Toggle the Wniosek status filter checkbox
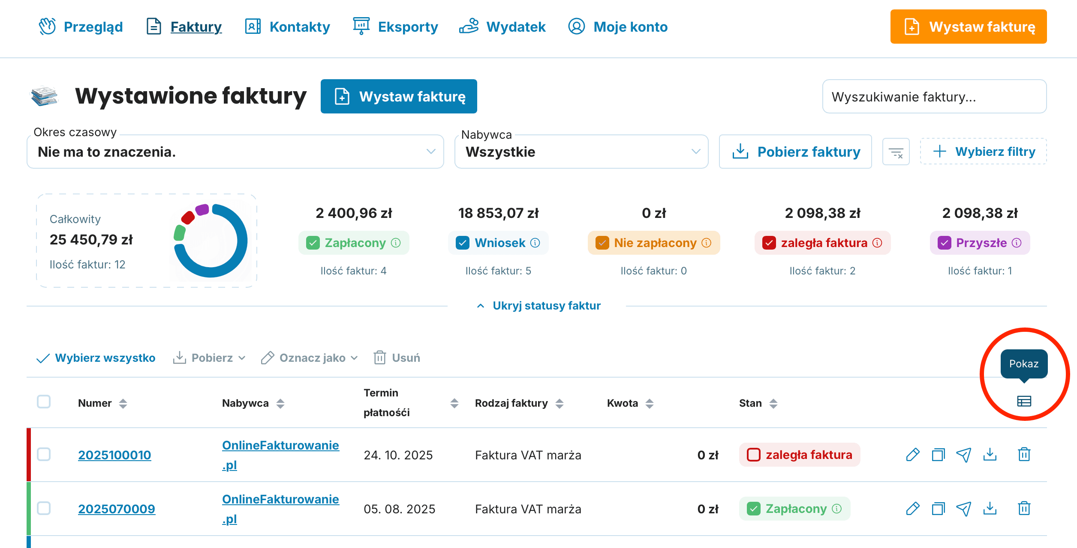This screenshot has width=1077, height=548. pos(463,243)
